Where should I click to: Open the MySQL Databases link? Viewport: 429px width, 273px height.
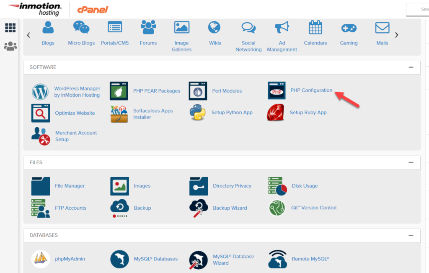point(156,259)
